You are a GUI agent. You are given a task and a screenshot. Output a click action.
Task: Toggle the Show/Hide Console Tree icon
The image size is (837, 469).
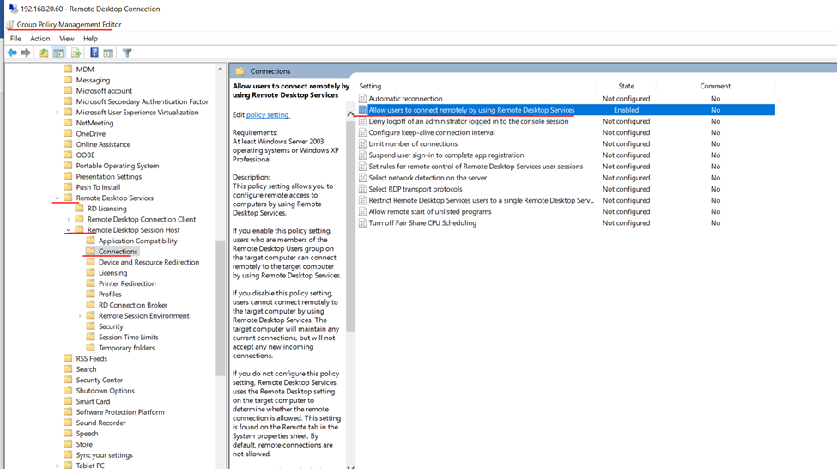[x=59, y=53]
